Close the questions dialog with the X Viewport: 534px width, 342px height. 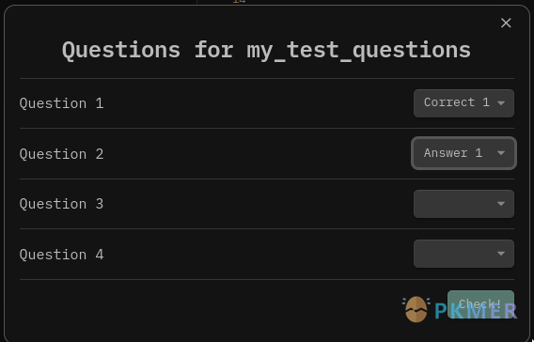click(x=506, y=23)
